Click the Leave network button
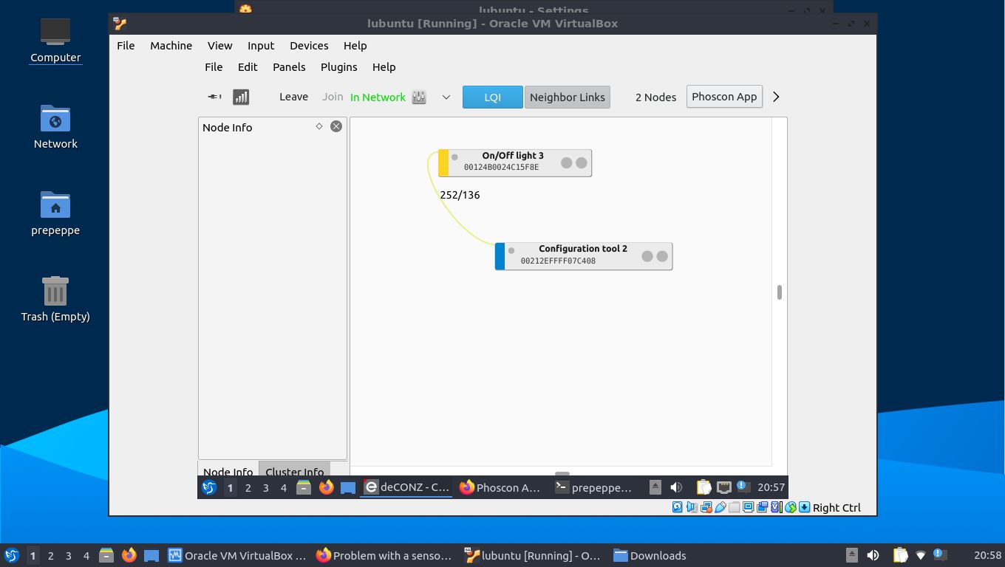Viewport: 1005px width, 567px height. click(293, 97)
